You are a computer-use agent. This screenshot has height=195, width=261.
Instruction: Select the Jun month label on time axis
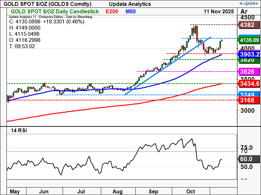coord(44,191)
